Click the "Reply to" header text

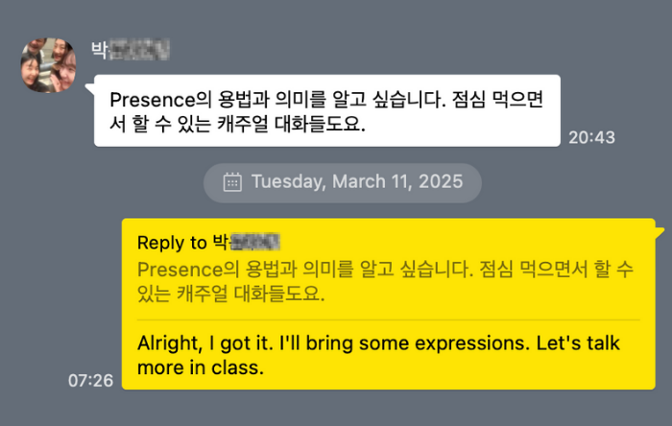173,242
